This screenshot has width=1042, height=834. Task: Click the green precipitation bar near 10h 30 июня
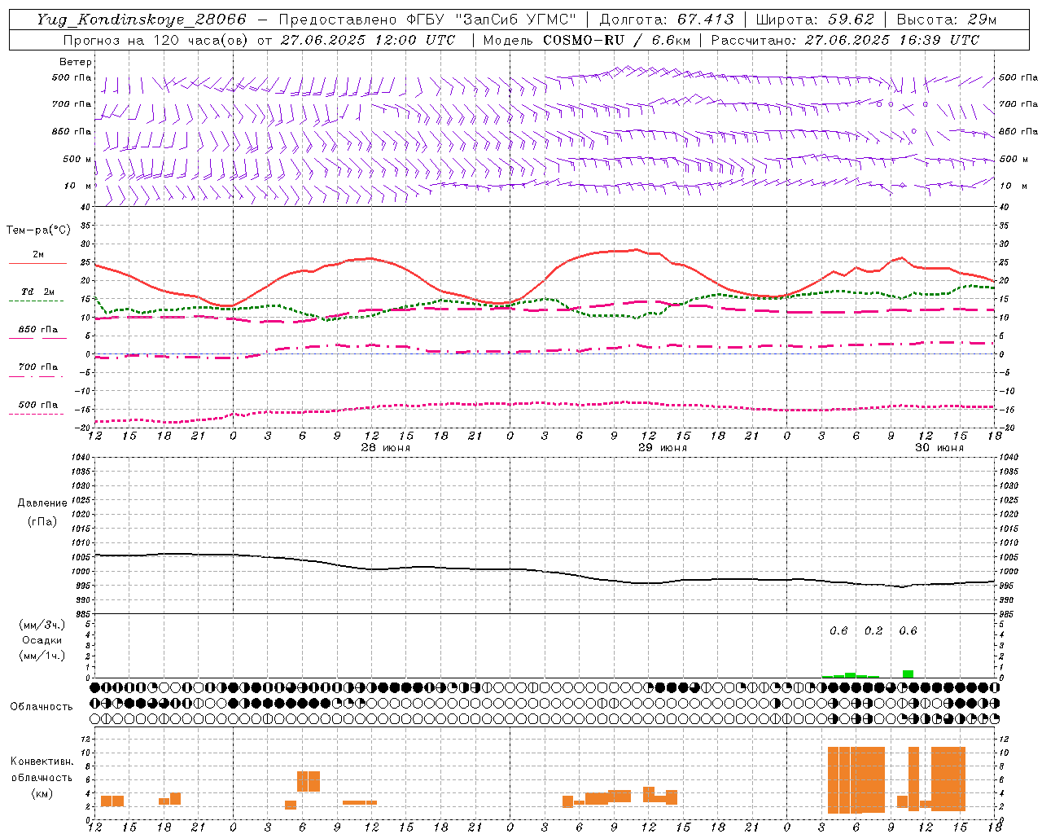908,674
